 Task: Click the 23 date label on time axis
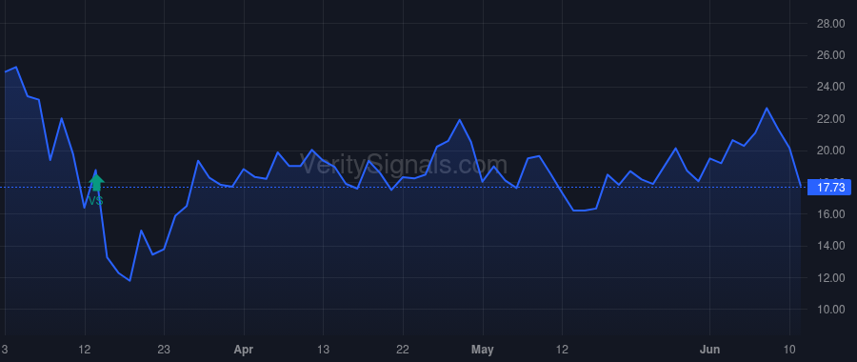pyautogui.click(x=164, y=350)
